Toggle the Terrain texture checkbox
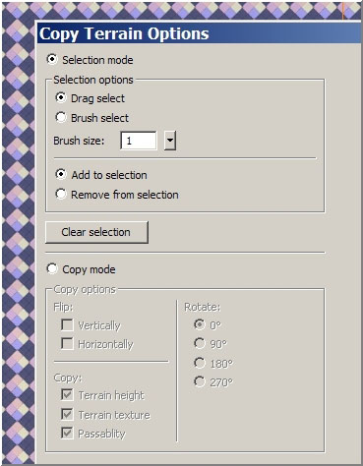The width and height of the screenshot is (363, 466). (67, 414)
